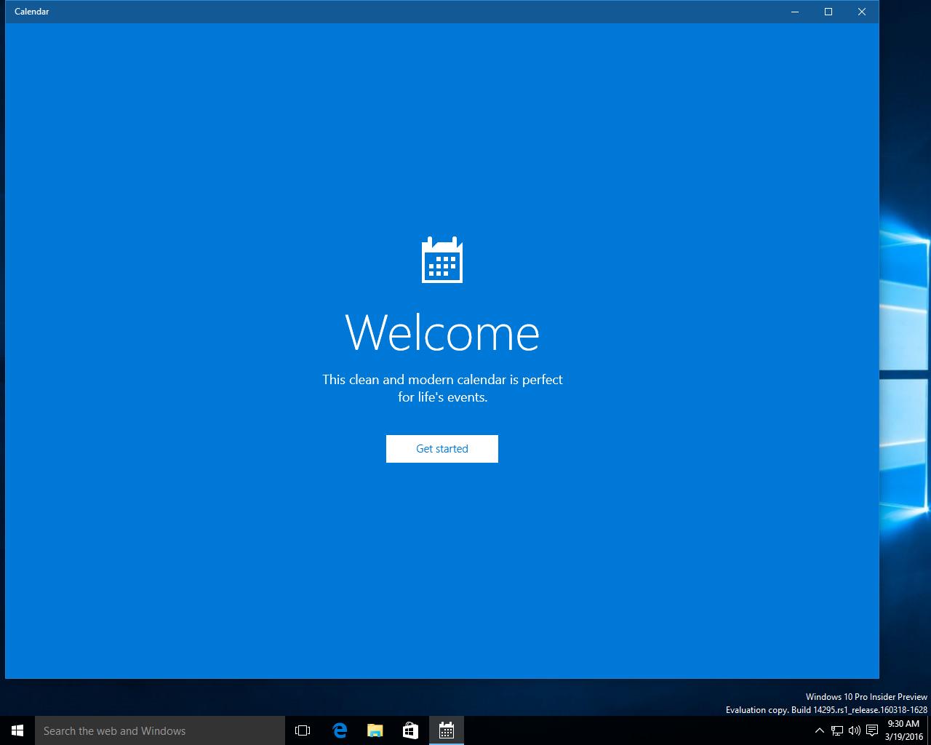Click the large calendar icon above Welcome

(x=442, y=260)
